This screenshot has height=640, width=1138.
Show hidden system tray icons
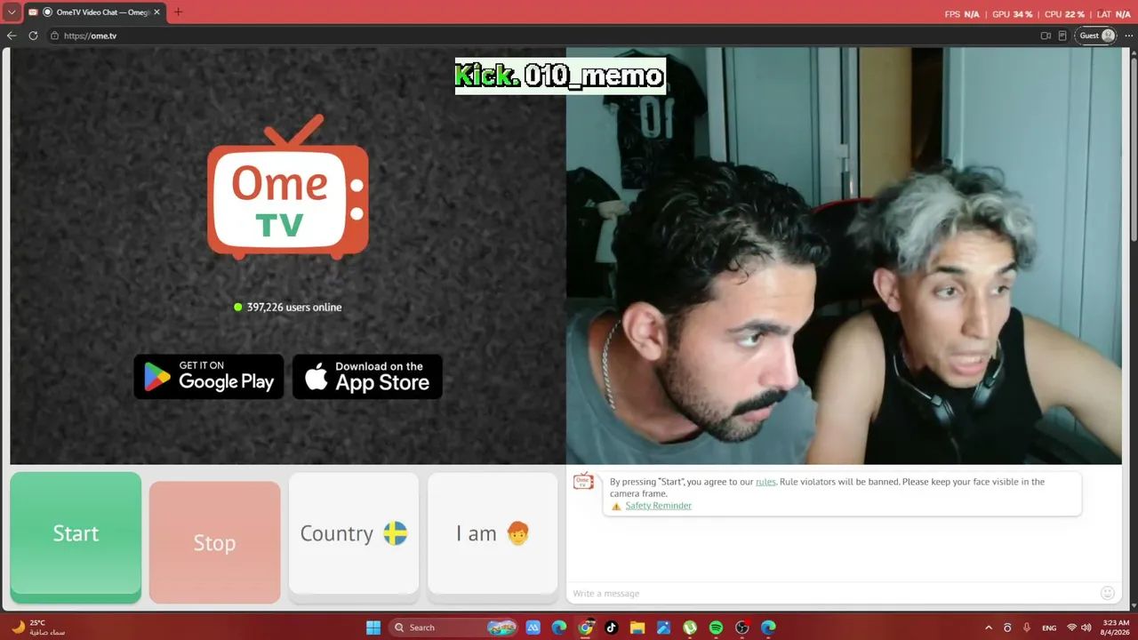[989, 628]
